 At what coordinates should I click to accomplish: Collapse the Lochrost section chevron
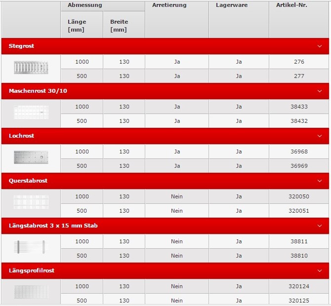pyautogui.click(x=320, y=136)
